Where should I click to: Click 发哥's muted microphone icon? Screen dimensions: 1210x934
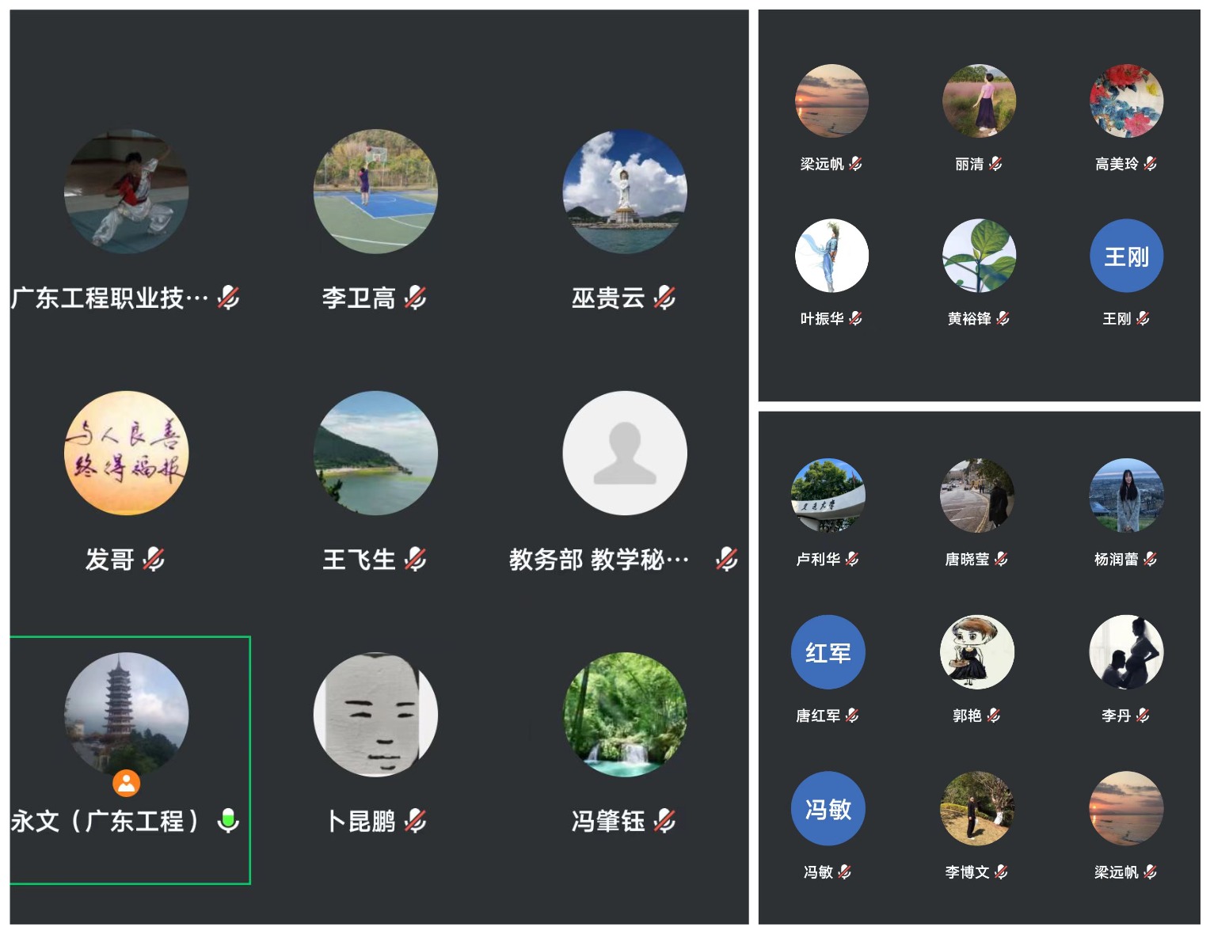pos(154,560)
